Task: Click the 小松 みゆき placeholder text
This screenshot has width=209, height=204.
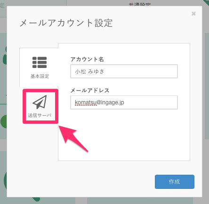Action: click(89, 71)
